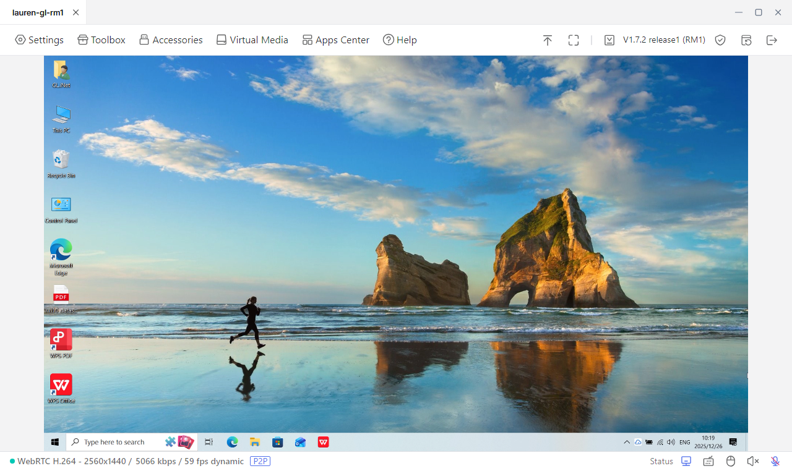Expand the Virtual Media menu

point(252,40)
